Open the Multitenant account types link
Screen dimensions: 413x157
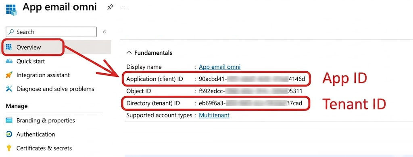tap(214, 115)
